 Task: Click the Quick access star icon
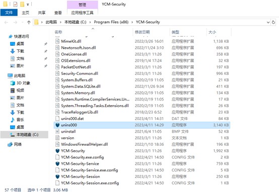pyautogui.click(x=11, y=37)
